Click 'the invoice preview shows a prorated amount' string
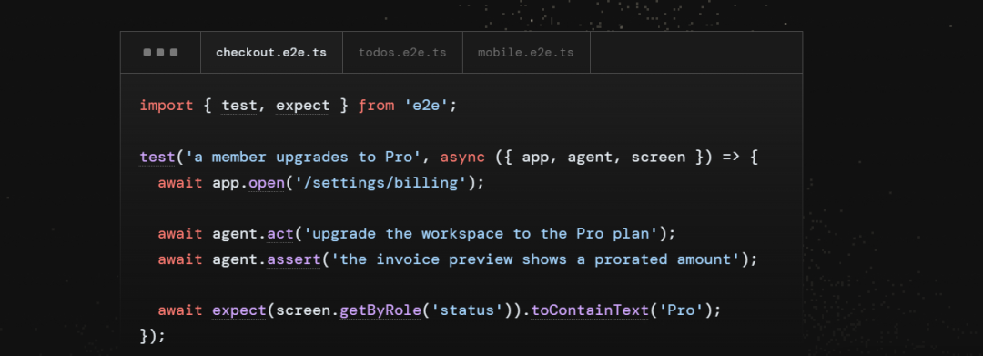Screen dimensions: 983x356 (535, 259)
